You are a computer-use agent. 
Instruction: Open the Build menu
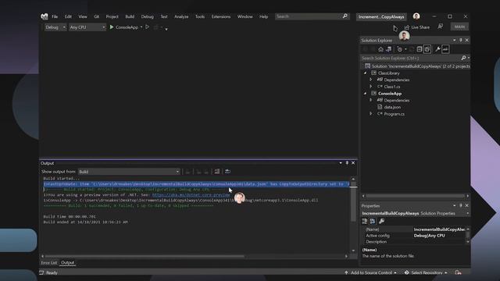pos(130,16)
